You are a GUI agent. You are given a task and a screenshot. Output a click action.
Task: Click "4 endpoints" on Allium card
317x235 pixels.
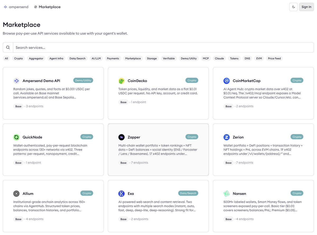(35, 219)
